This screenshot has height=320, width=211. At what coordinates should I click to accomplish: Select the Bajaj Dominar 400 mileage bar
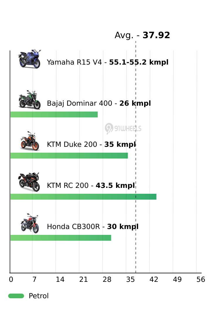click(x=54, y=114)
